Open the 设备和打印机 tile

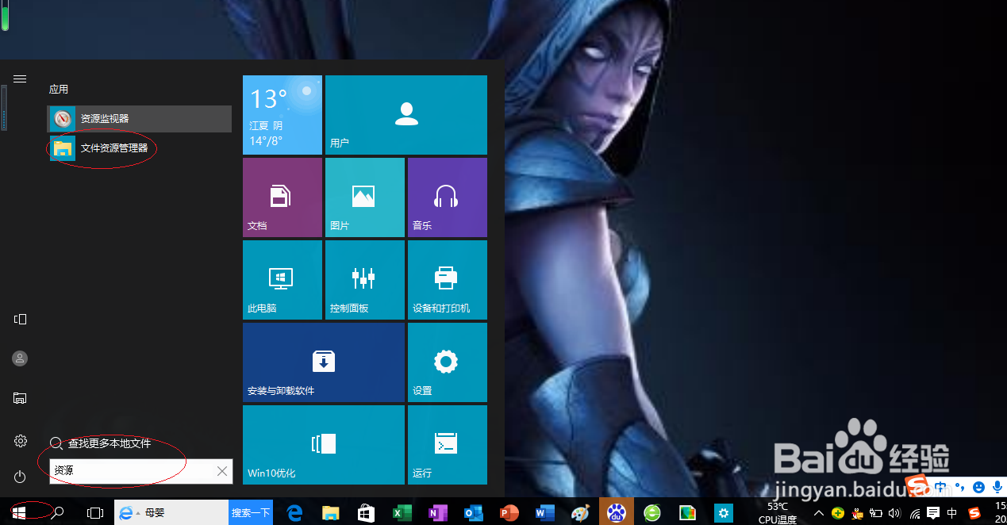pos(448,280)
